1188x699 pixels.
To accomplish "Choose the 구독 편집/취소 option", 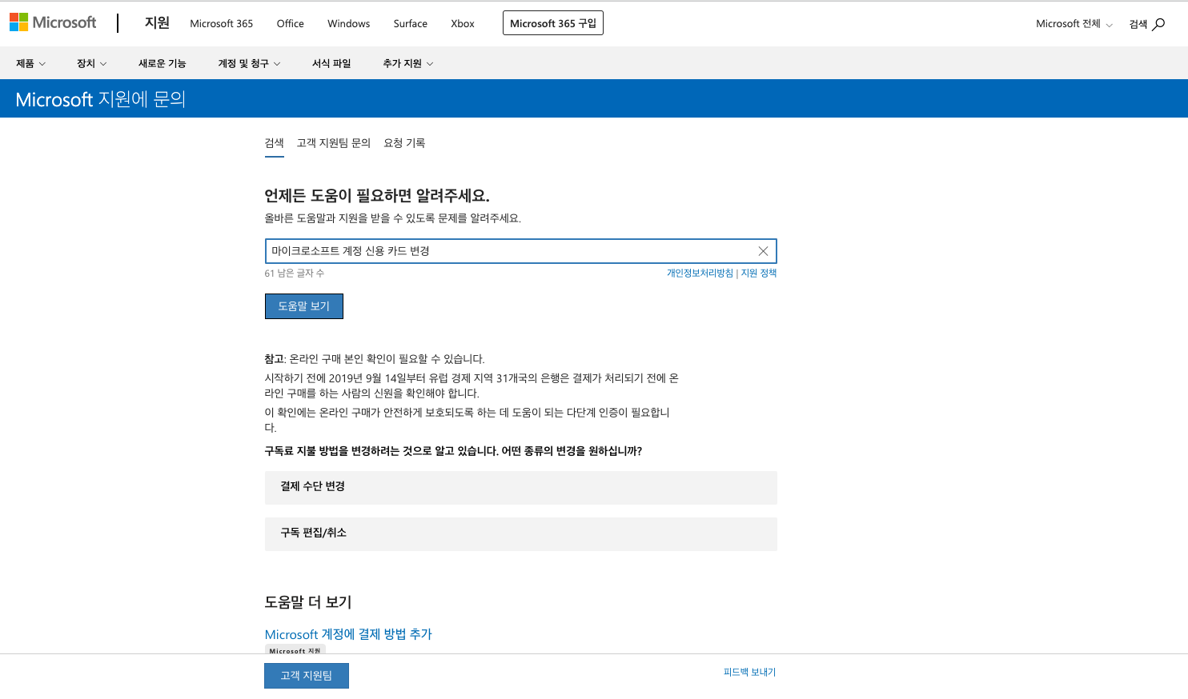I will (x=521, y=534).
